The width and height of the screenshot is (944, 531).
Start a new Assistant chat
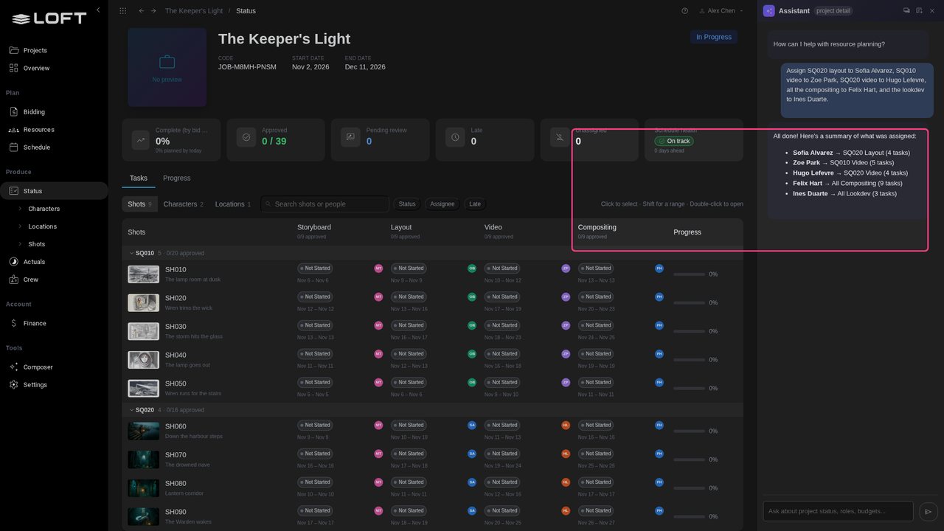(919, 10)
